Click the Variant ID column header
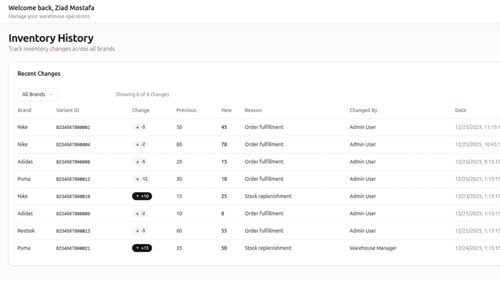 [68, 110]
